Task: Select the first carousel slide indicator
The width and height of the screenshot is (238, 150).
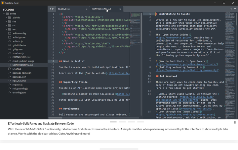Action: [113, 122]
